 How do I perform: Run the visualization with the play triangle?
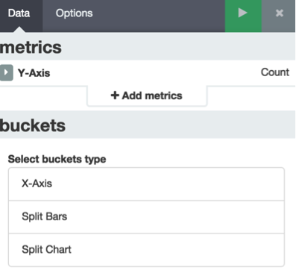tap(242, 13)
